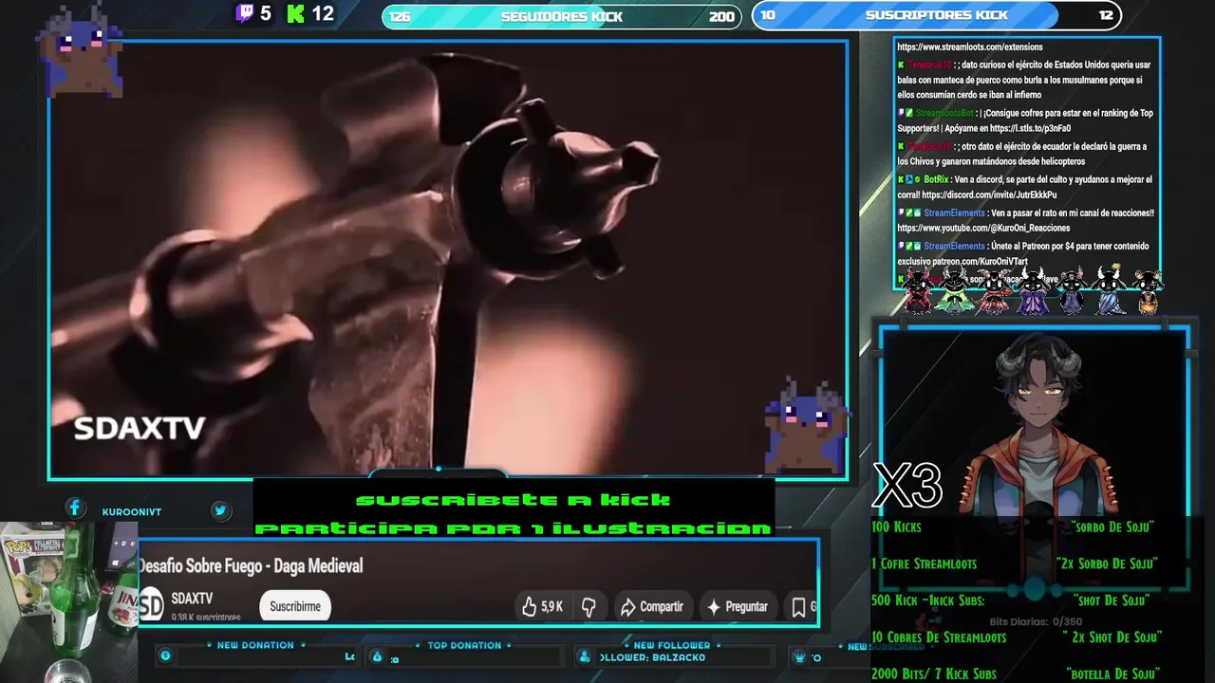Click the Suscriptores Kick progress bar
This screenshot has height=683, width=1215.
pyautogui.click(x=937, y=15)
